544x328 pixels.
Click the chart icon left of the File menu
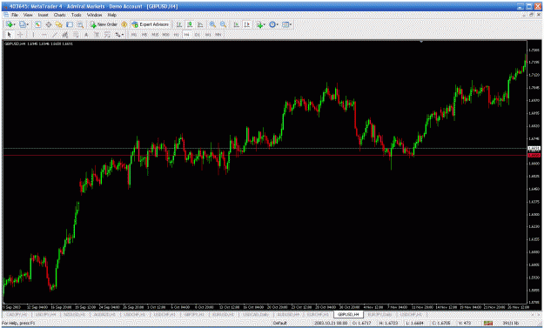(6, 15)
